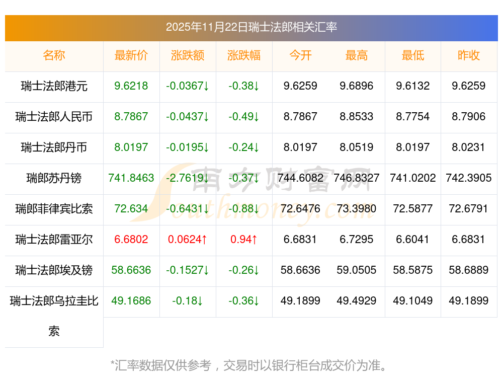Click the 今开 column header

(300, 55)
